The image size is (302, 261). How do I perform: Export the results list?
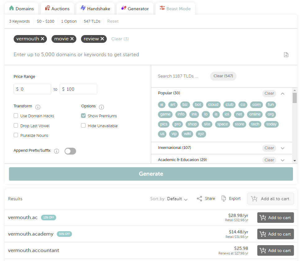click(224, 199)
